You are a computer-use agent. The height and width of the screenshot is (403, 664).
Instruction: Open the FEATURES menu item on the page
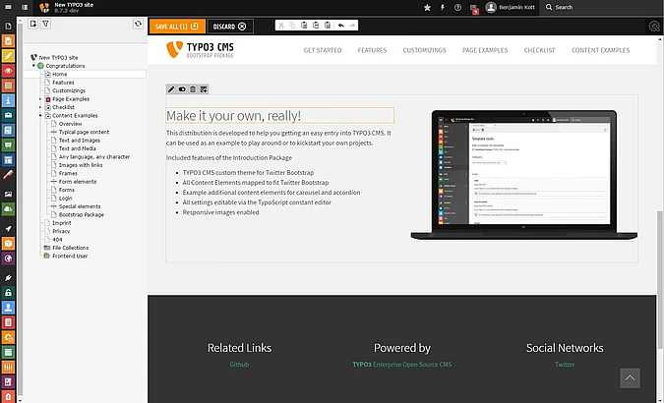click(372, 49)
